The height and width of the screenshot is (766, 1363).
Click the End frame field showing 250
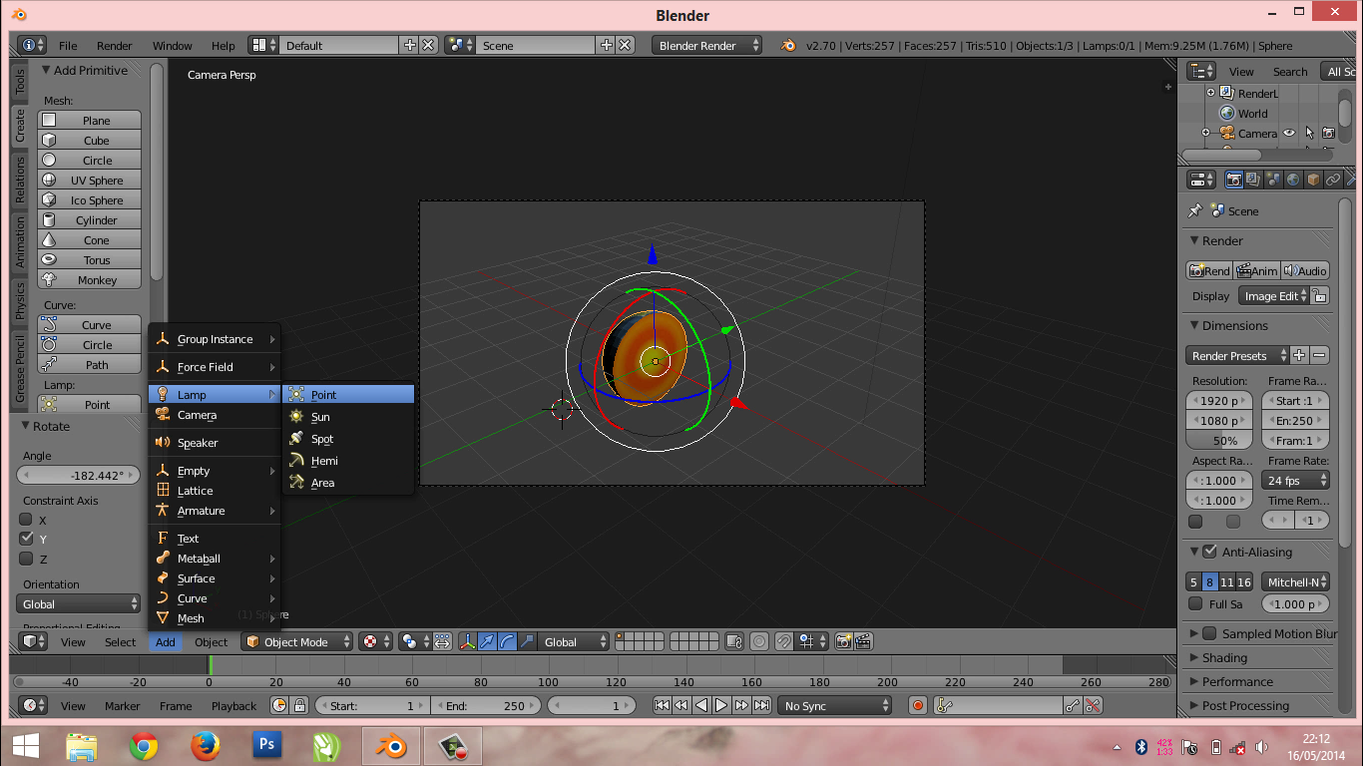[x=485, y=706]
